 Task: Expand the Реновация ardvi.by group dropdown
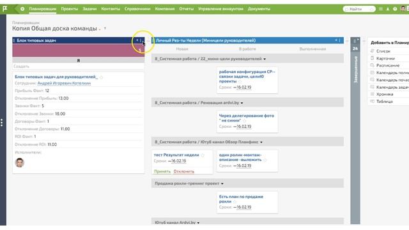[242, 103]
